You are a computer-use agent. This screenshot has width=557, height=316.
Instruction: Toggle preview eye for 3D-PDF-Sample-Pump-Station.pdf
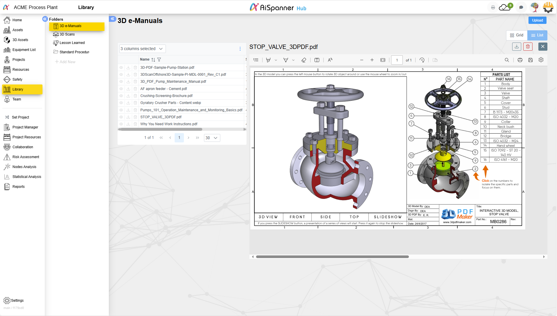click(x=121, y=68)
